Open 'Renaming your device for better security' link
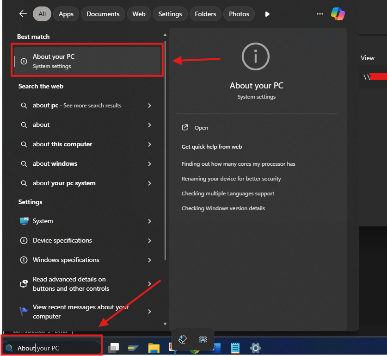The width and height of the screenshot is (387, 356). [231, 179]
